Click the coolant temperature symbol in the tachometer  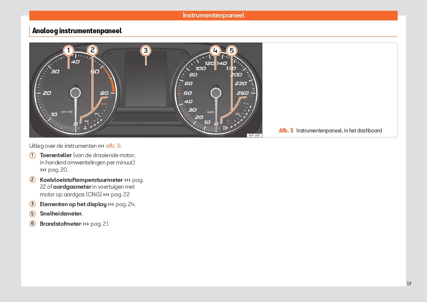(x=85, y=127)
